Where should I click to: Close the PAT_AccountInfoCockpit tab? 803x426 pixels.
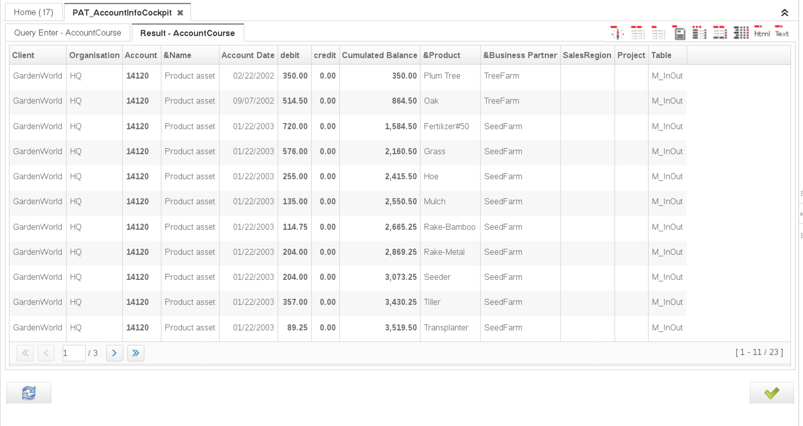tap(180, 13)
